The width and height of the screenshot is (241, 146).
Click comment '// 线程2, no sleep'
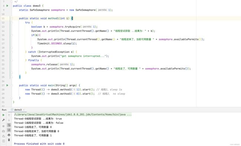pyautogui.click(x=112, y=94)
